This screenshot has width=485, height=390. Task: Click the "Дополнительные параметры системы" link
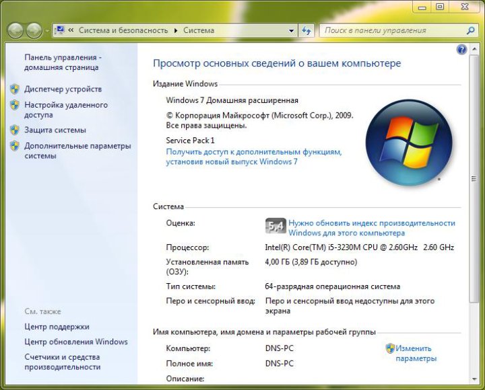point(77,151)
